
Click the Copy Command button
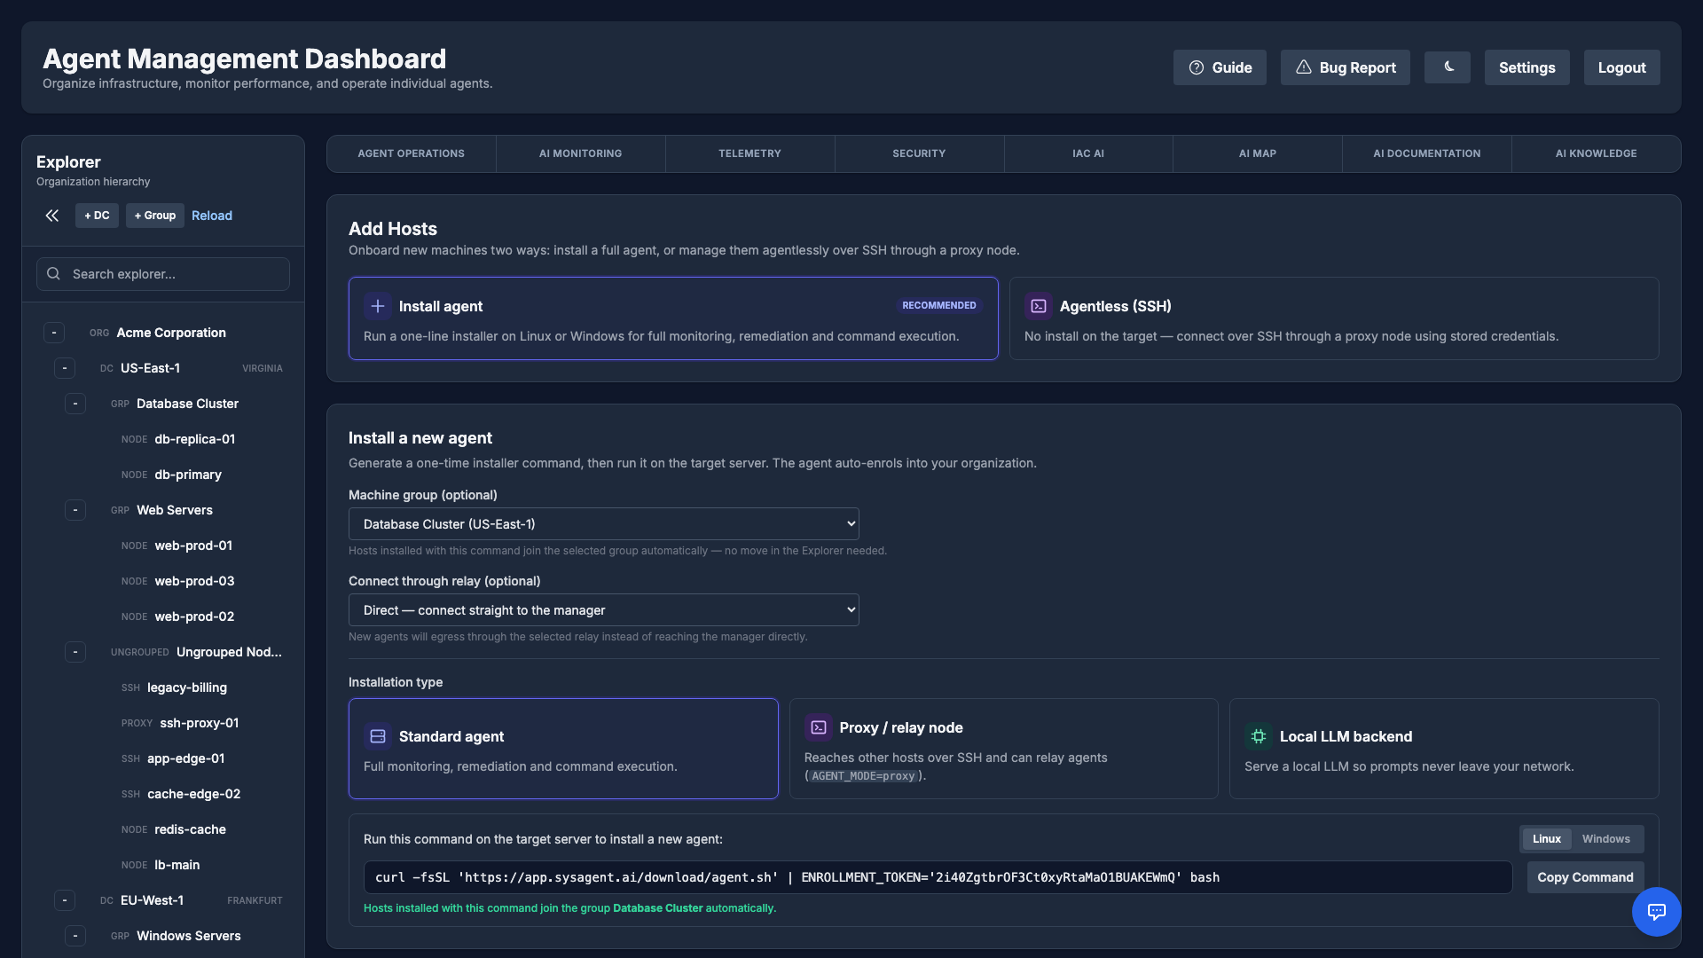tap(1585, 877)
